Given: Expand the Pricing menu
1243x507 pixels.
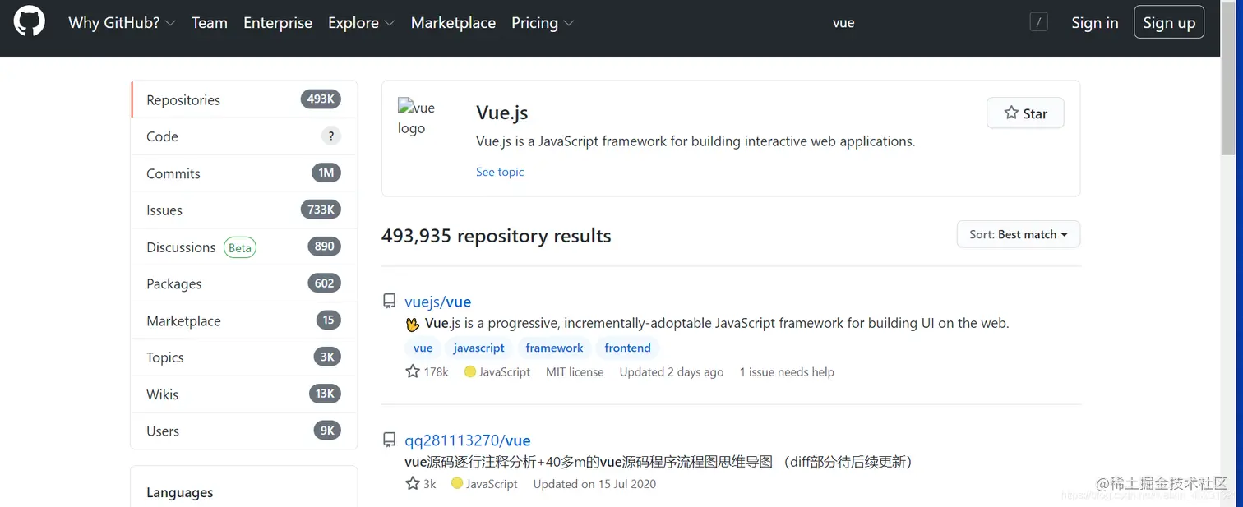Looking at the screenshot, I should coord(543,23).
